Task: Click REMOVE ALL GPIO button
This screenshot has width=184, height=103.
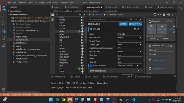Action: [135, 24]
